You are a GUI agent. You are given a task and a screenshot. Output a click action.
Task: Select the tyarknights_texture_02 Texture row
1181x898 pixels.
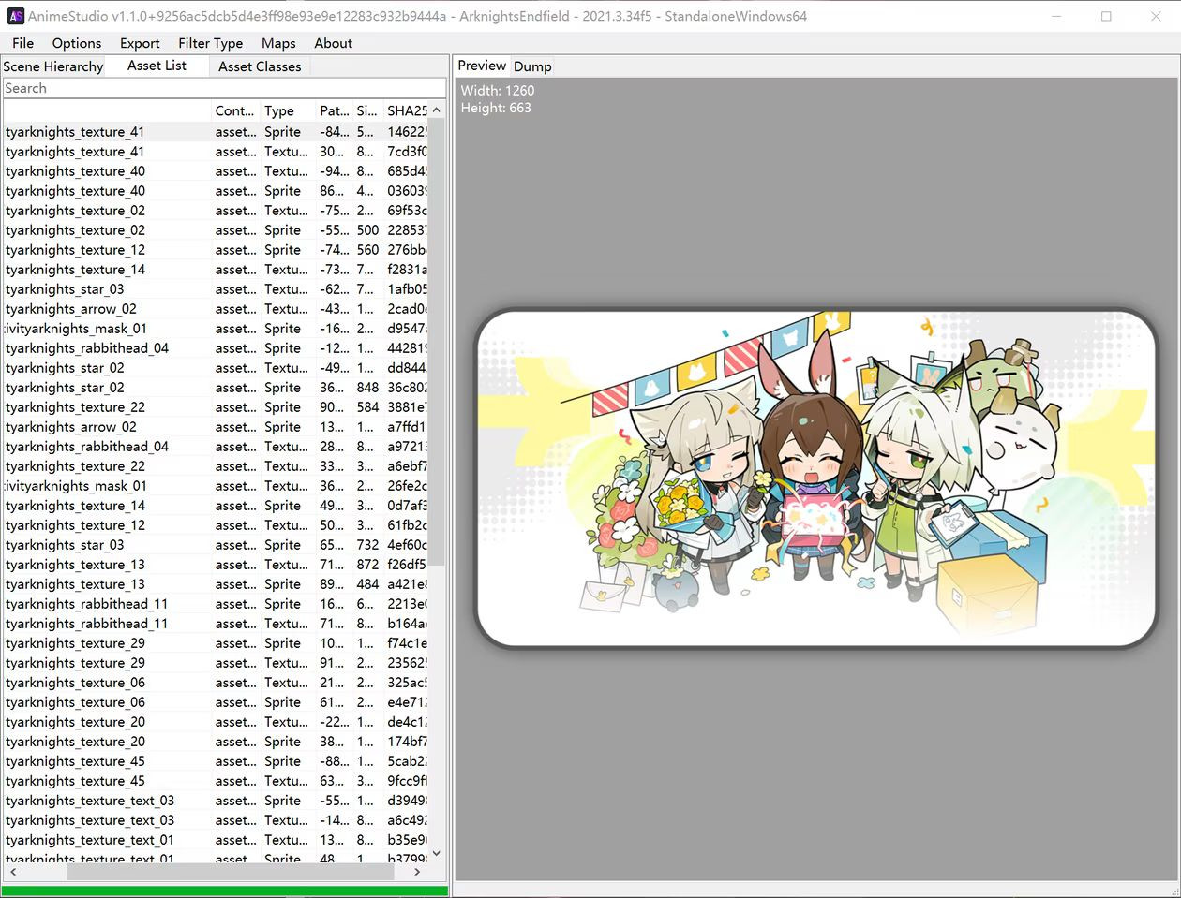[x=216, y=211]
